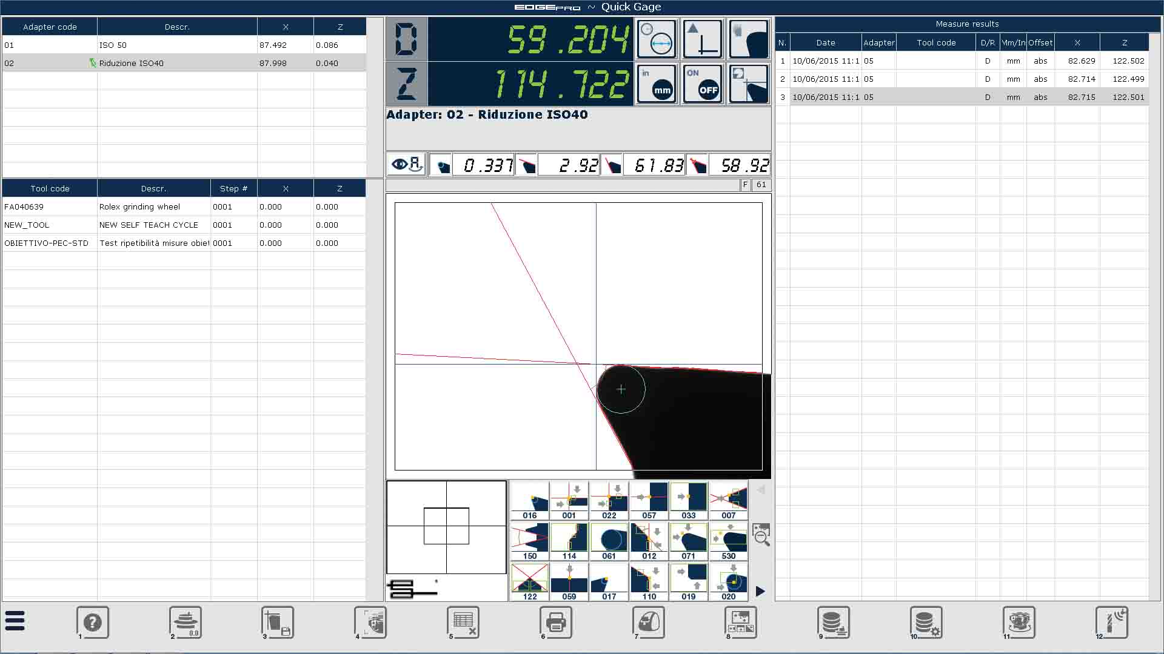The width and height of the screenshot is (1164, 654).
Task: Click the zoom-out magnifier icon
Action: click(x=761, y=535)
